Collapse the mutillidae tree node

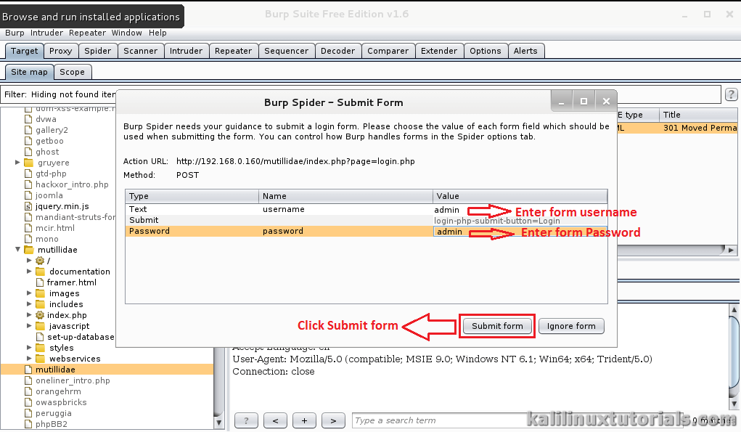click(x=17, y=250)
